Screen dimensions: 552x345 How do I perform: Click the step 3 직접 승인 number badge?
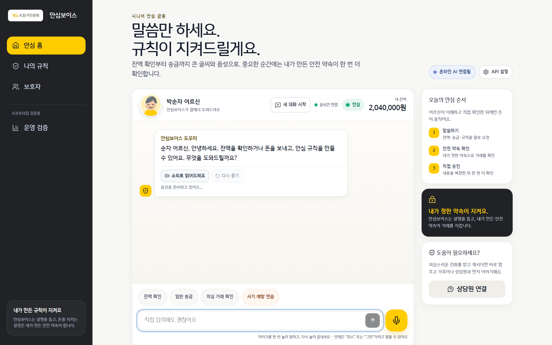[434, 168]
